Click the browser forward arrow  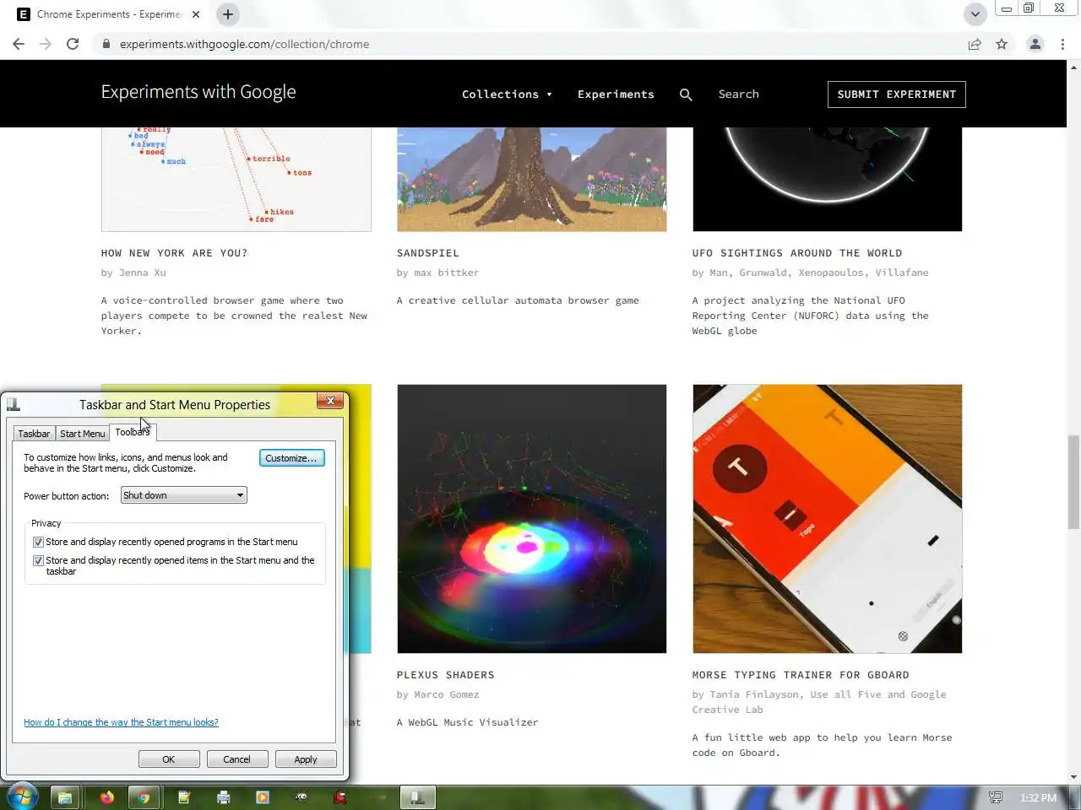46,44
